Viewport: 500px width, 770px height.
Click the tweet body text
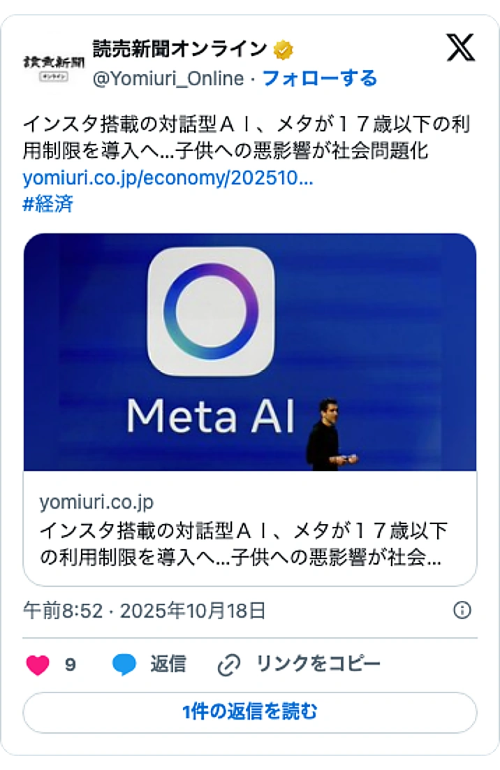tap(246, 138)
